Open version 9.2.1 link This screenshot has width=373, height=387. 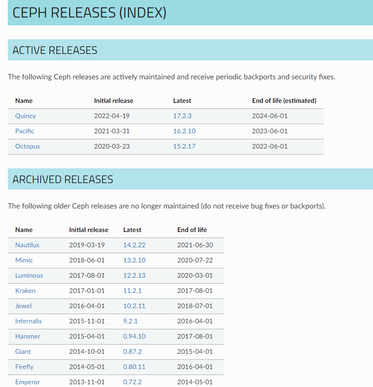tap(131, 321)
